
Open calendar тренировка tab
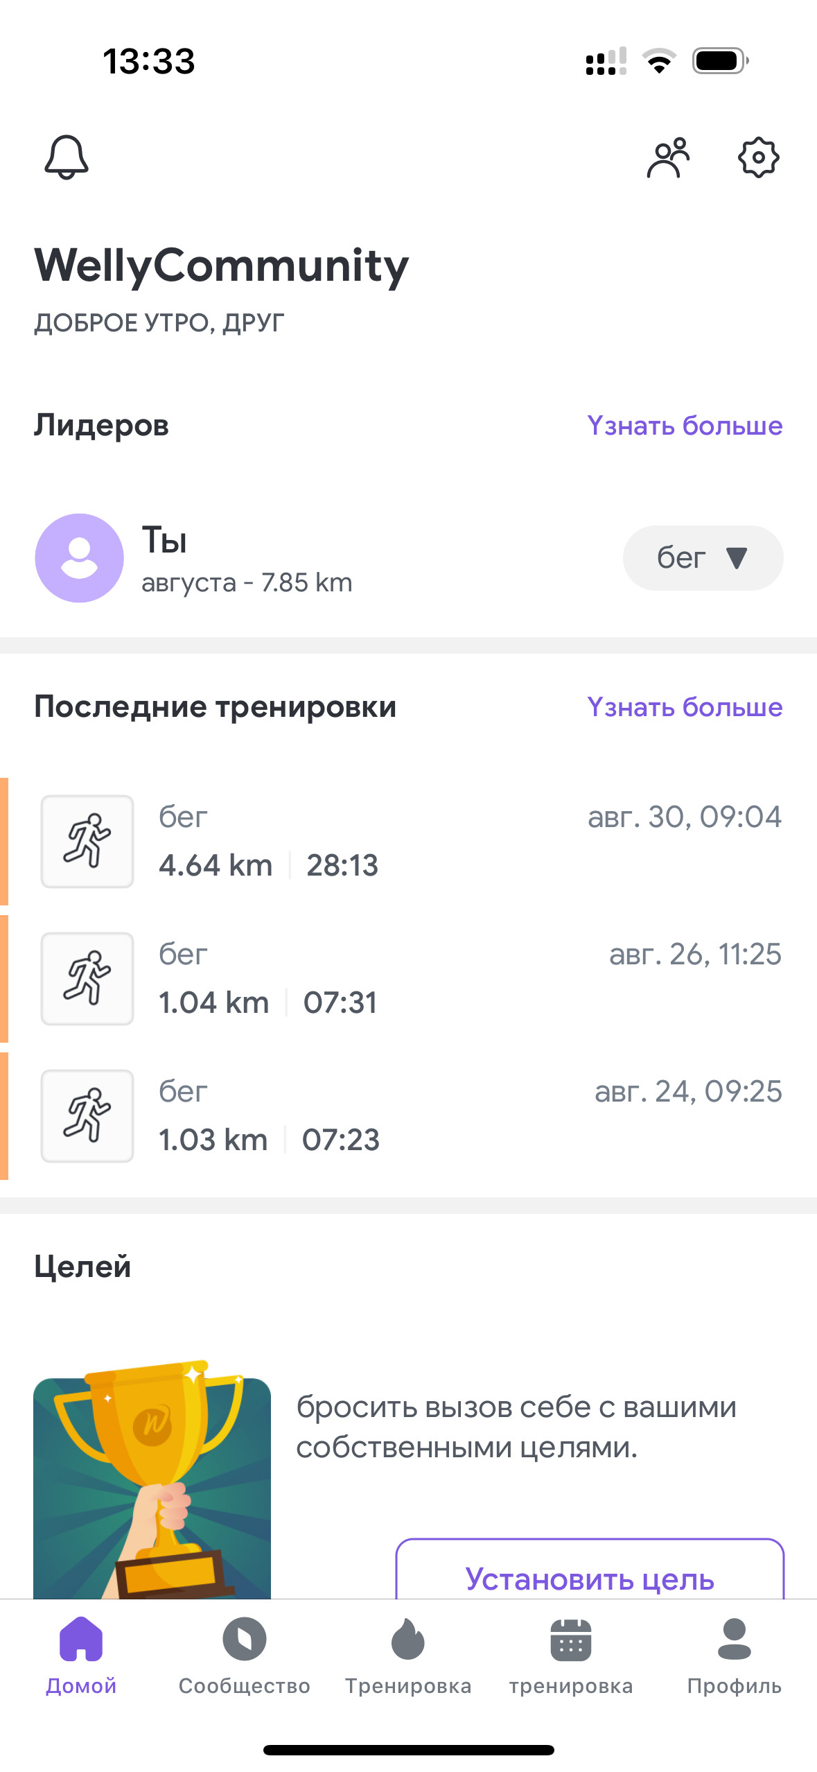coord(571,1656)
